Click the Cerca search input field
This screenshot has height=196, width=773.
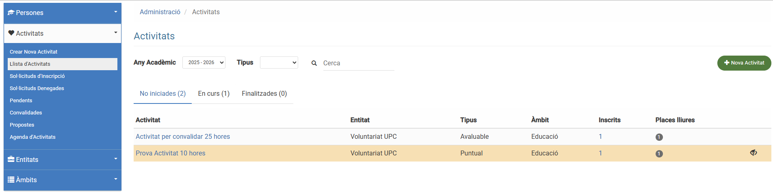point(358,63)
